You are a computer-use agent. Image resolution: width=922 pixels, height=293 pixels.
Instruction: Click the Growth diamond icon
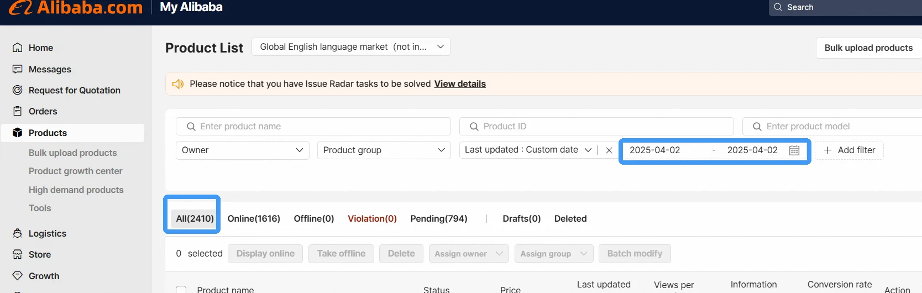pos(18,276)
